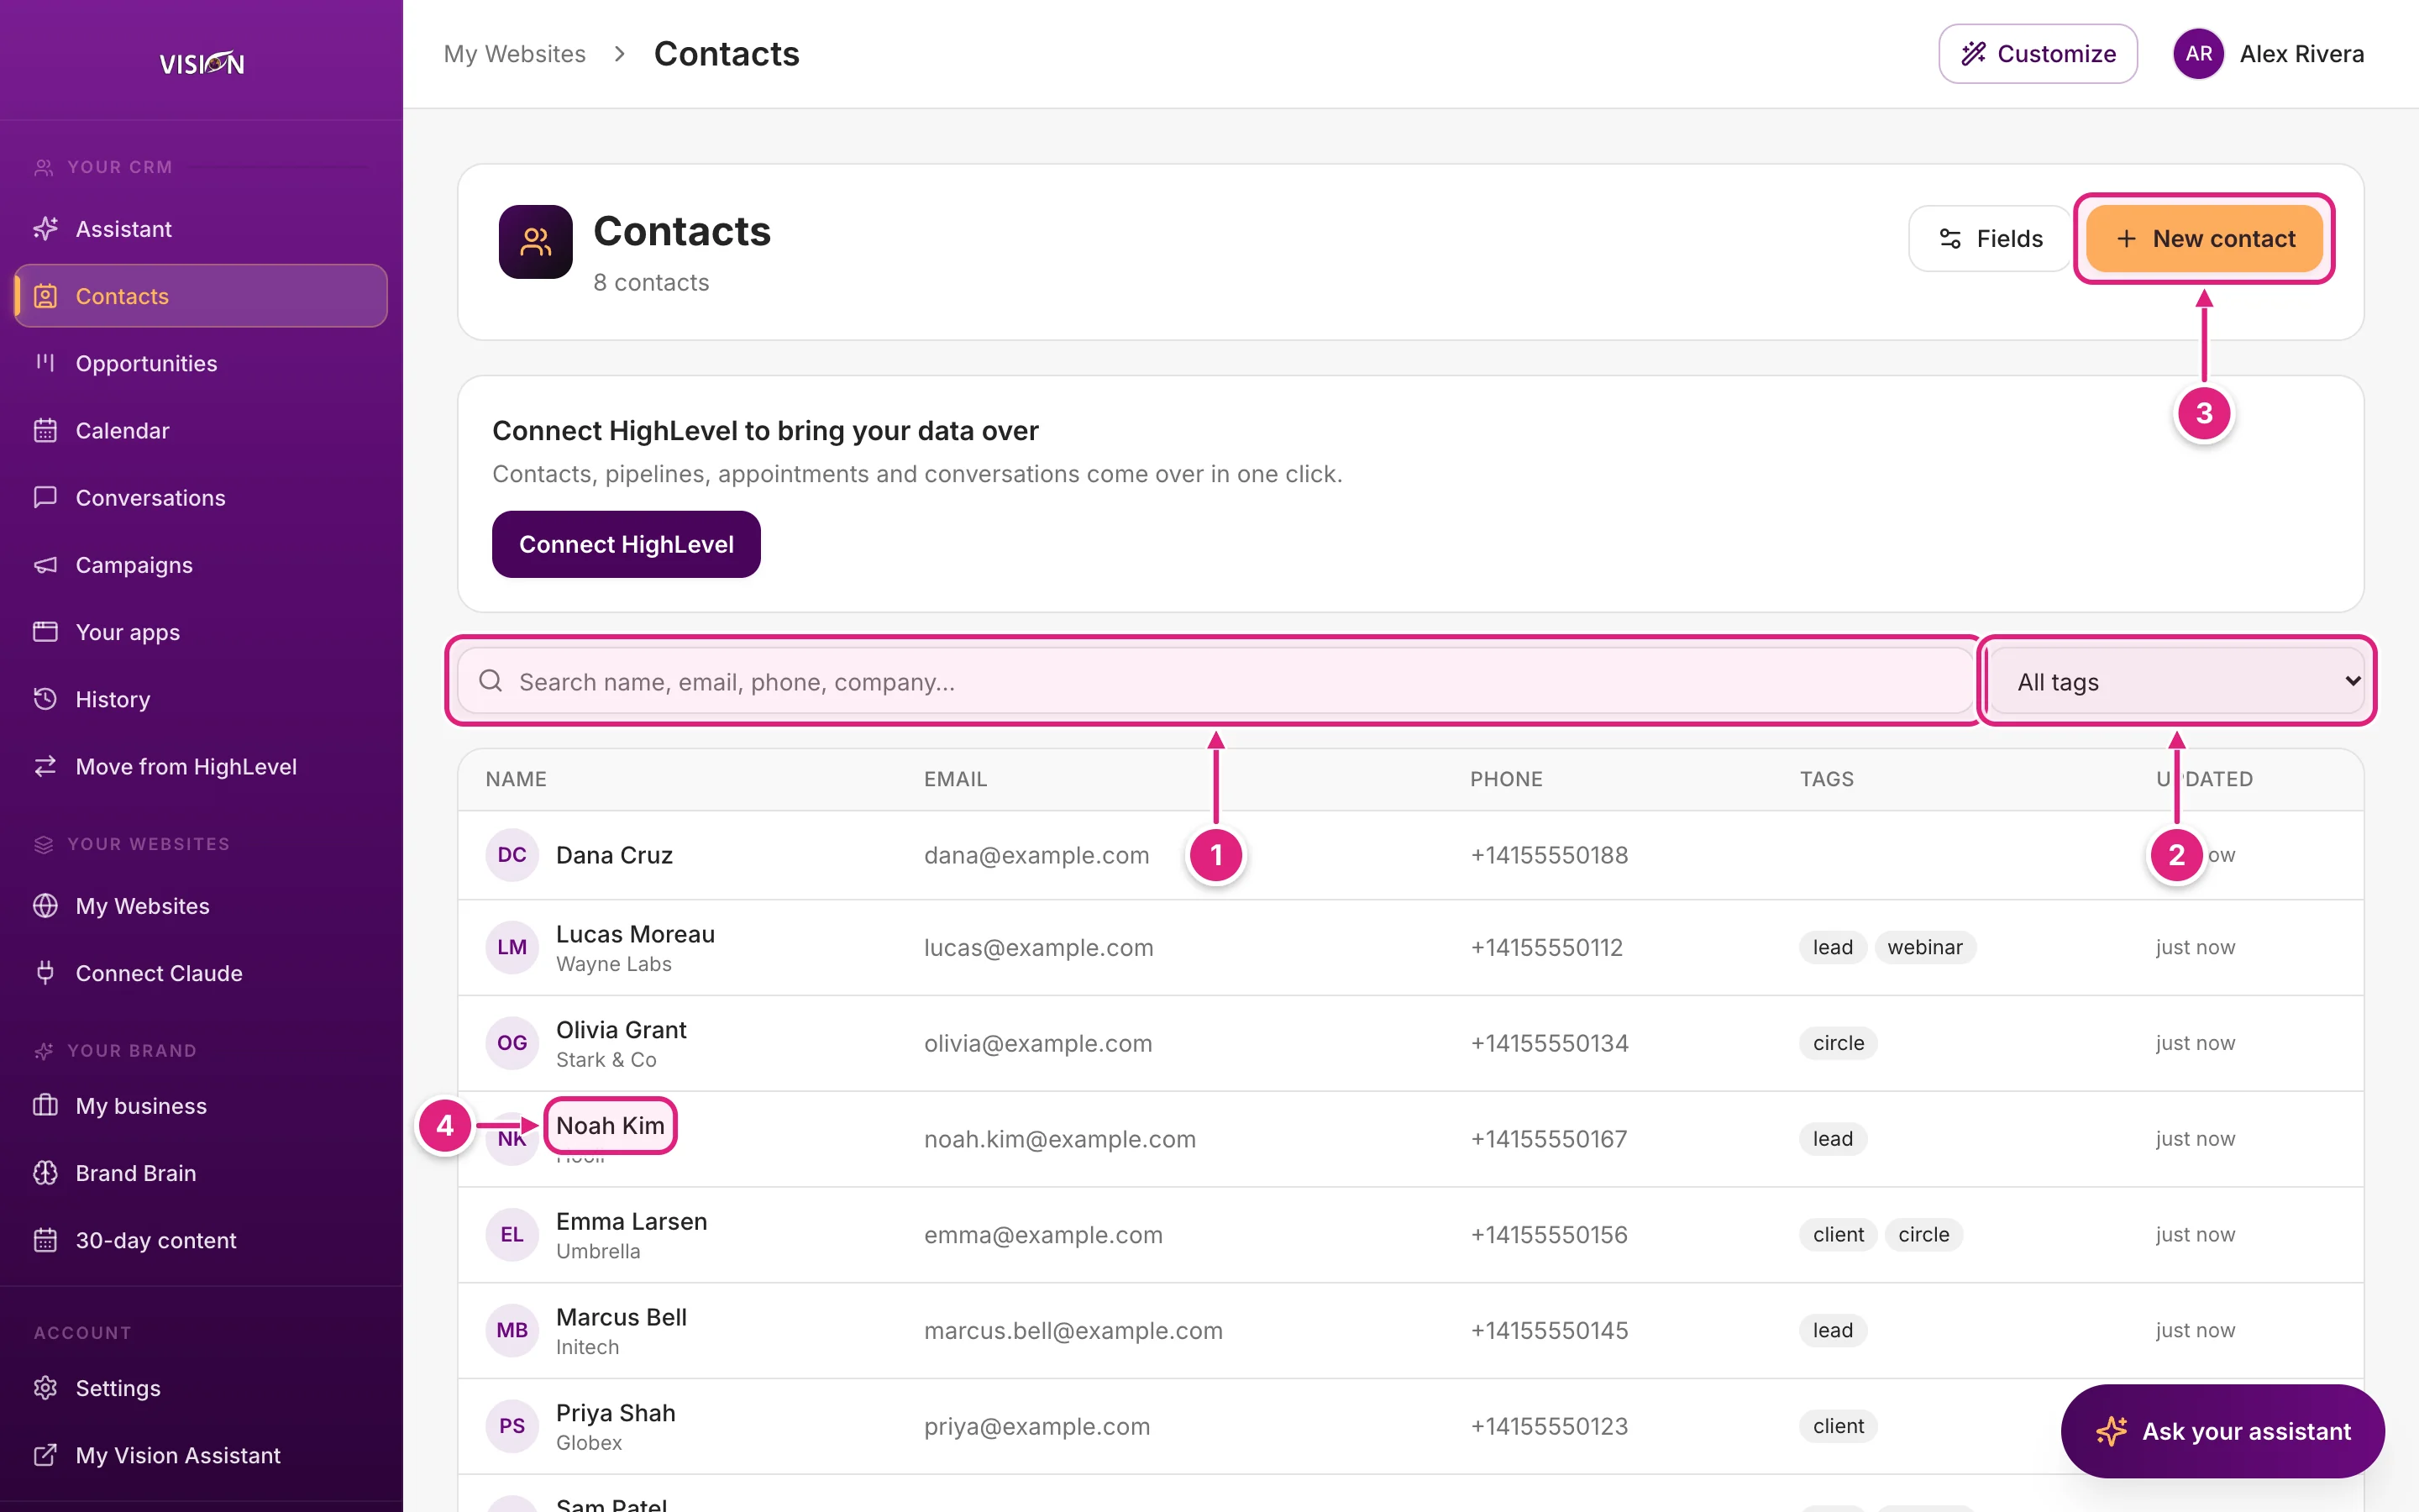Click the Connect HighLevel button
This screenshot has width=2419, height=1512.
tap(626, 544)
